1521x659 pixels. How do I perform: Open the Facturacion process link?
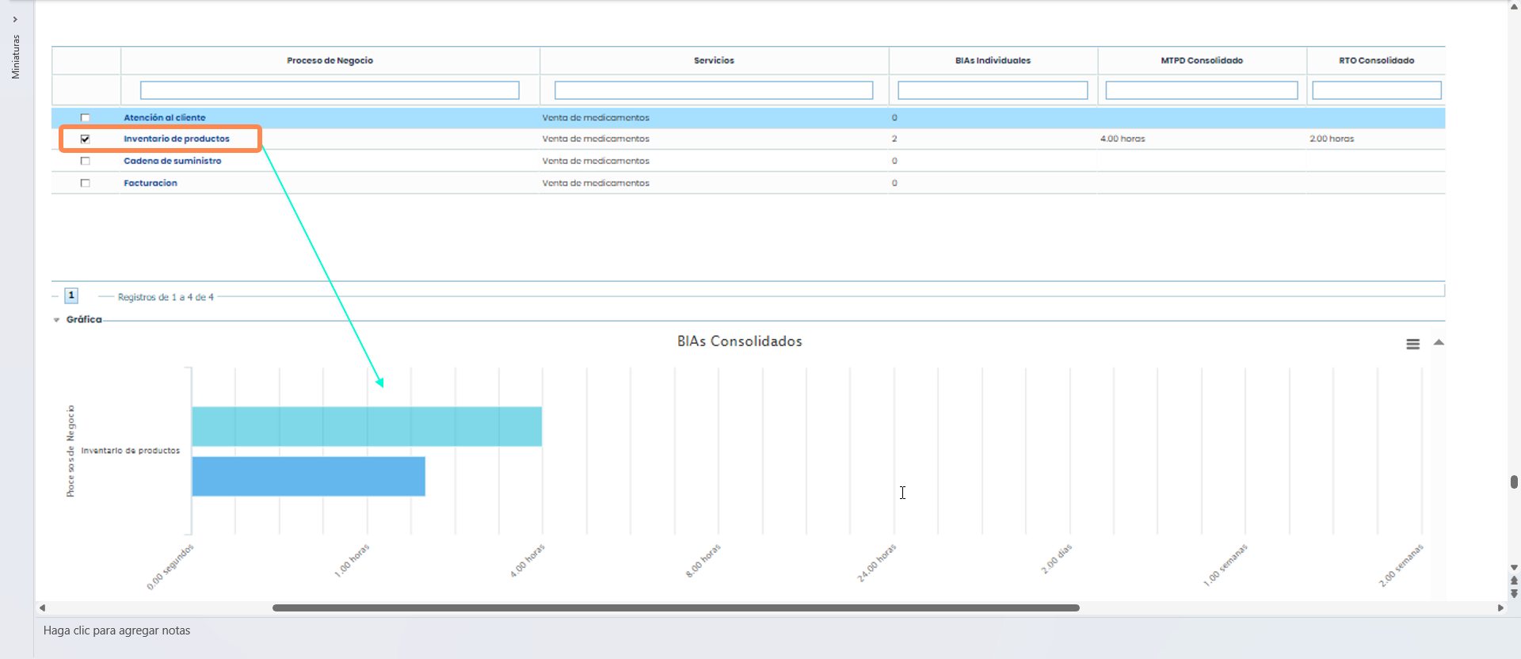[x=150, y=183]
